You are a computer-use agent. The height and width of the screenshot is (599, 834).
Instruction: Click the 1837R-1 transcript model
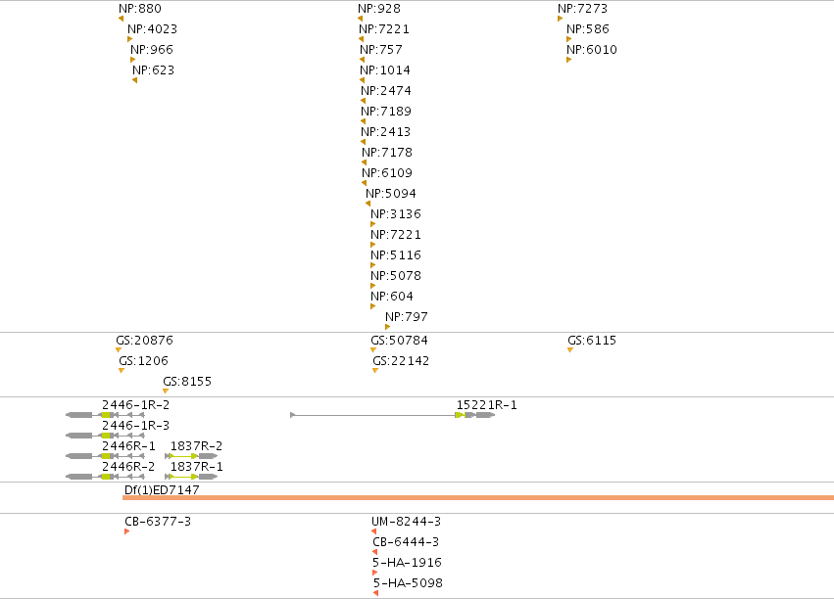click(191, 477)
